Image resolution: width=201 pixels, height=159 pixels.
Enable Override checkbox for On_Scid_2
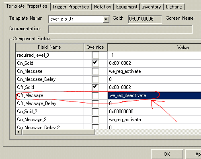point(95,112)
